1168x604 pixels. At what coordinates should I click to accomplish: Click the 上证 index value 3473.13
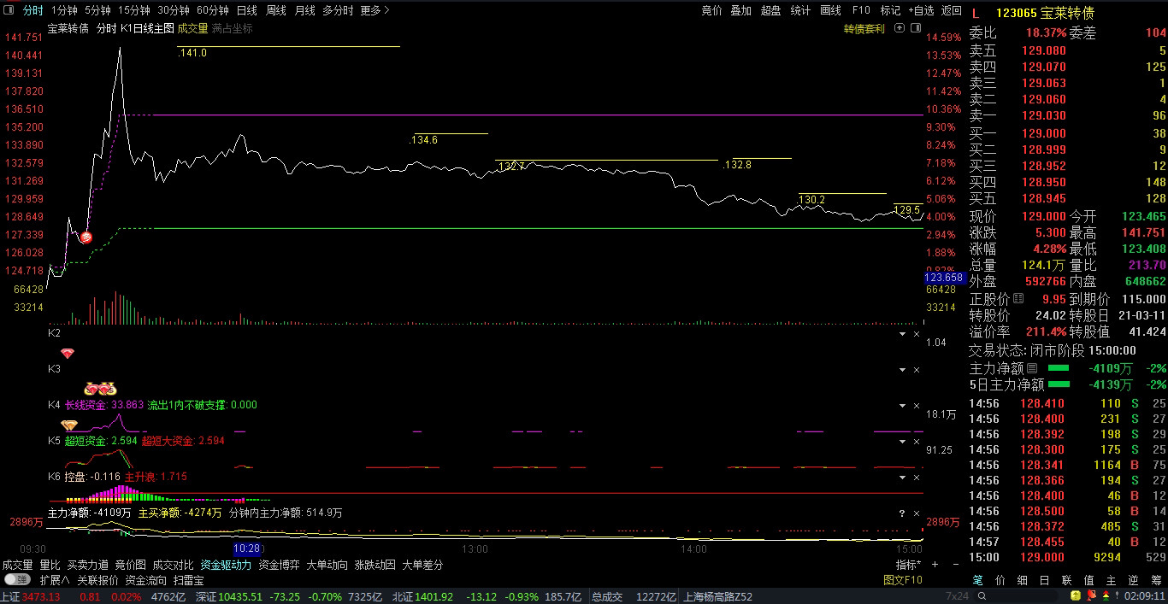(41, 596)
